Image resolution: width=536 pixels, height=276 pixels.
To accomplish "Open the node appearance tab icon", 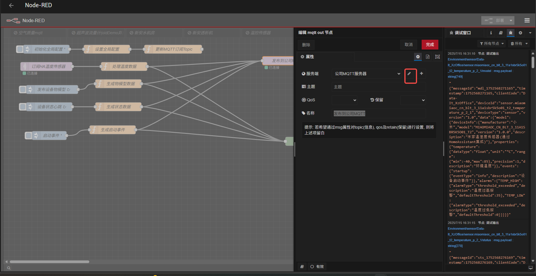I will tap(437, 57).
